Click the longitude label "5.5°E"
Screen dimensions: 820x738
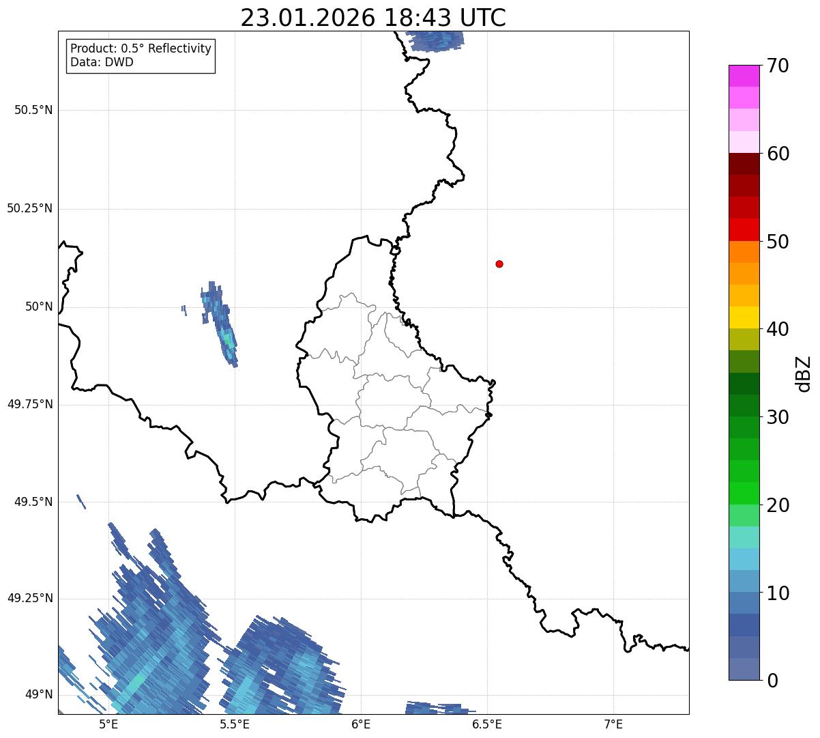pyautogui.click(x=235, y=724)
